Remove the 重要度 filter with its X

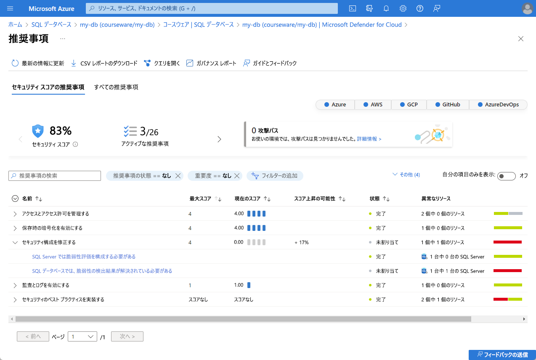coord(237,176)
